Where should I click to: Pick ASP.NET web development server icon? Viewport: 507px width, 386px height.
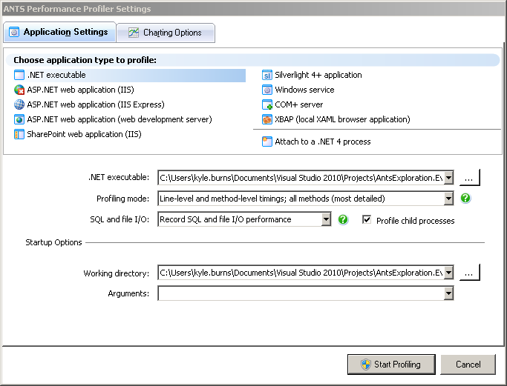click(19, 119)
